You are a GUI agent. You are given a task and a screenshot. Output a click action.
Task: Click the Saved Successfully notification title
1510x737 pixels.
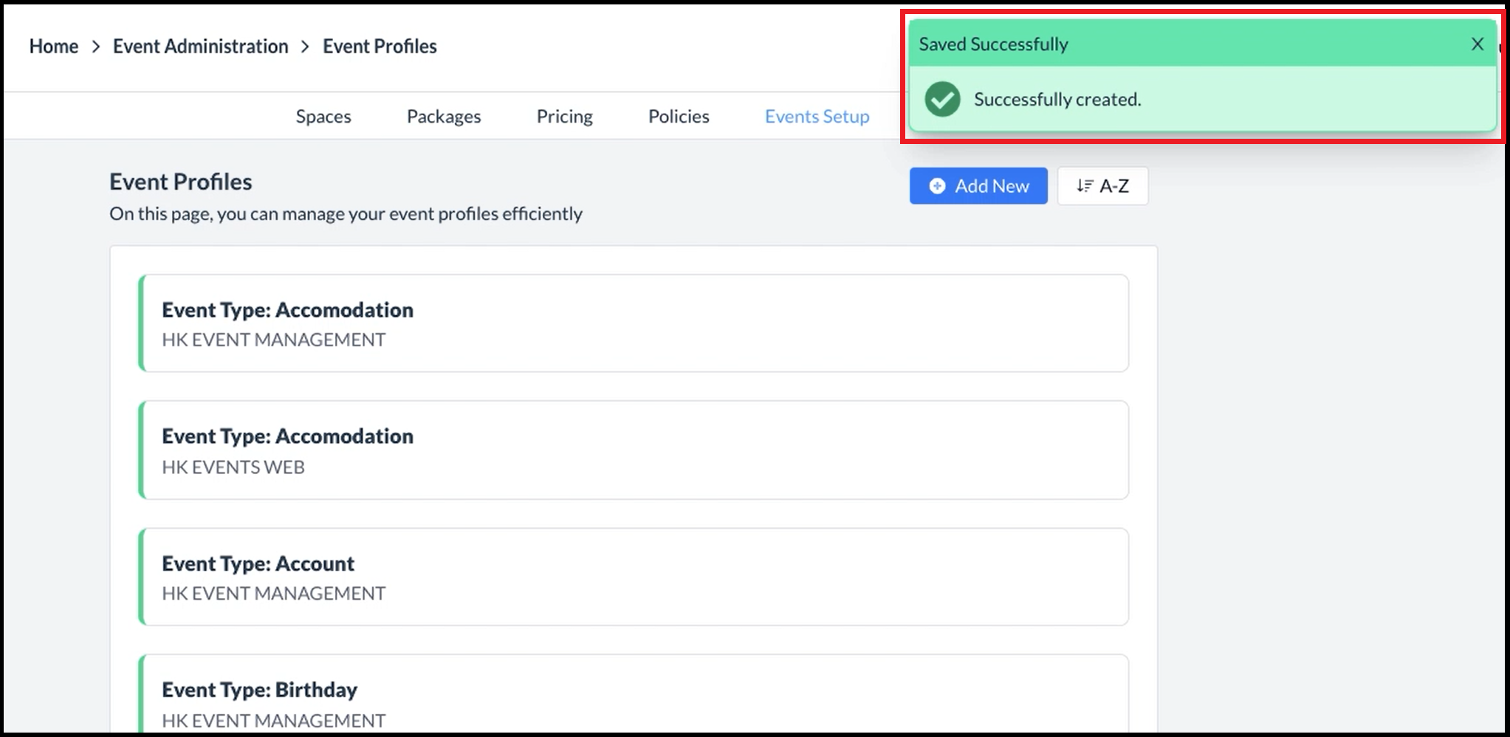(993, 44)
